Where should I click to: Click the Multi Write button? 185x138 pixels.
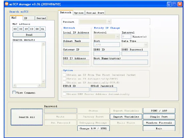pos(126,123)
